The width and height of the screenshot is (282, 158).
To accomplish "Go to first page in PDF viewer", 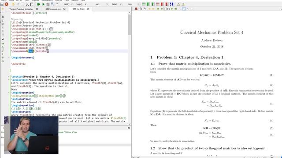I will tap(158, 9).
